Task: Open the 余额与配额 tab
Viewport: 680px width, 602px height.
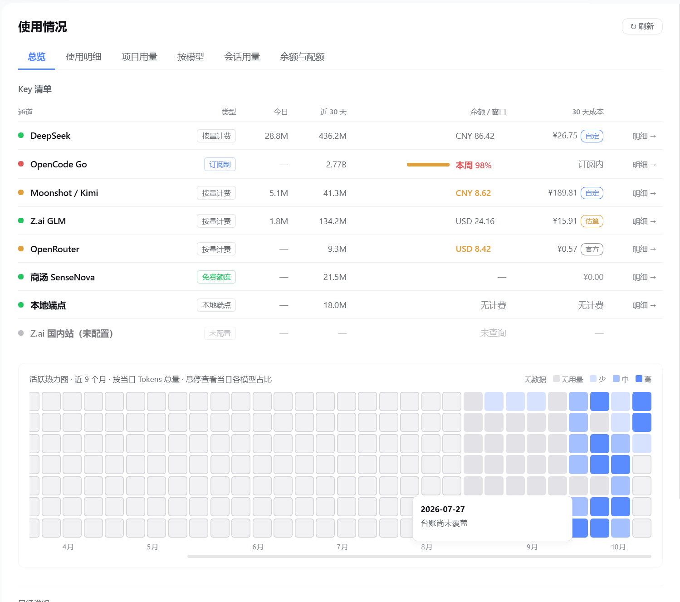Action: coord(302,57)
